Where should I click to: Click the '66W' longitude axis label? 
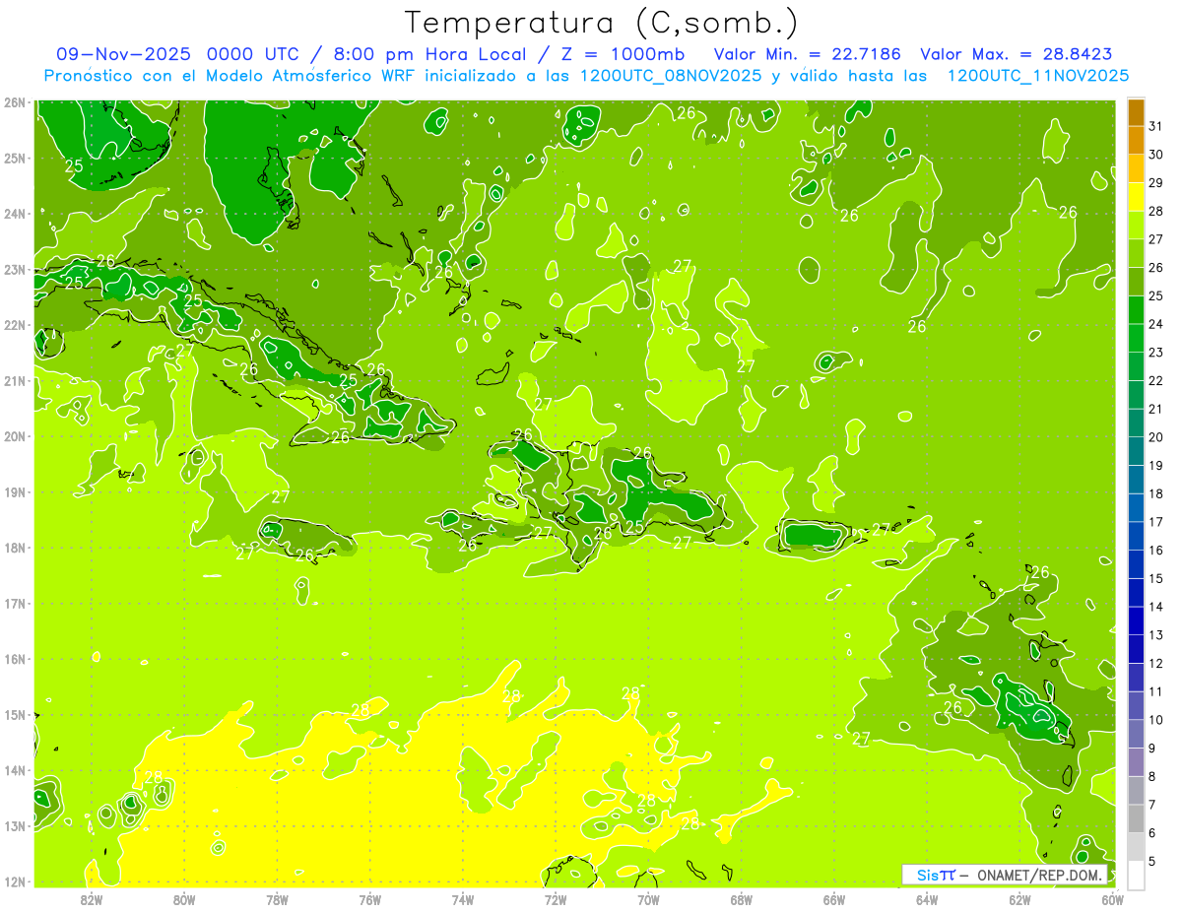coord(834,899)
